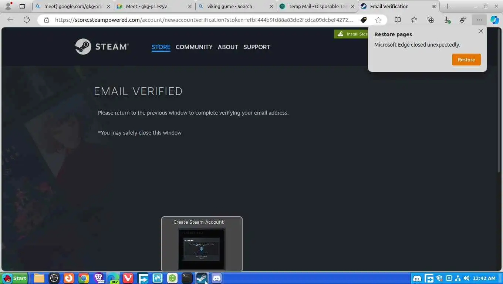
Task: Open the Collections panel
Action: (430, 20)
